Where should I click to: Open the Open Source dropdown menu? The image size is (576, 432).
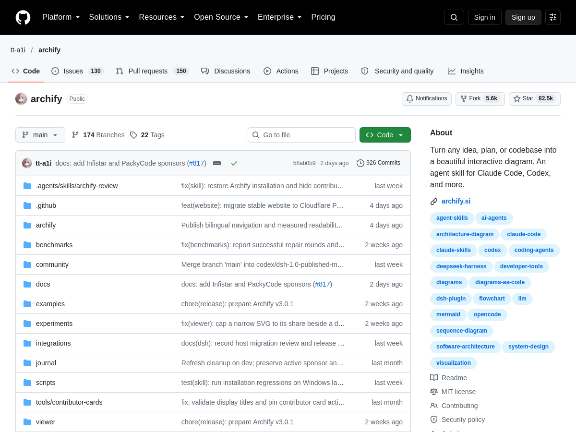tap(221, 17)
